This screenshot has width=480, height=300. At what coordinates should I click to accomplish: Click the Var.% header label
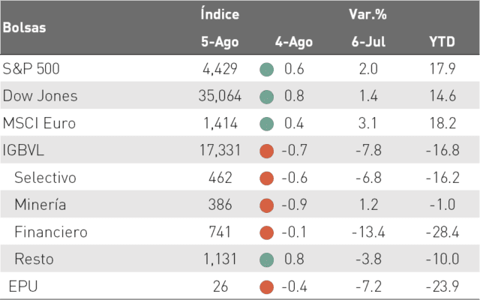(367, 14)
